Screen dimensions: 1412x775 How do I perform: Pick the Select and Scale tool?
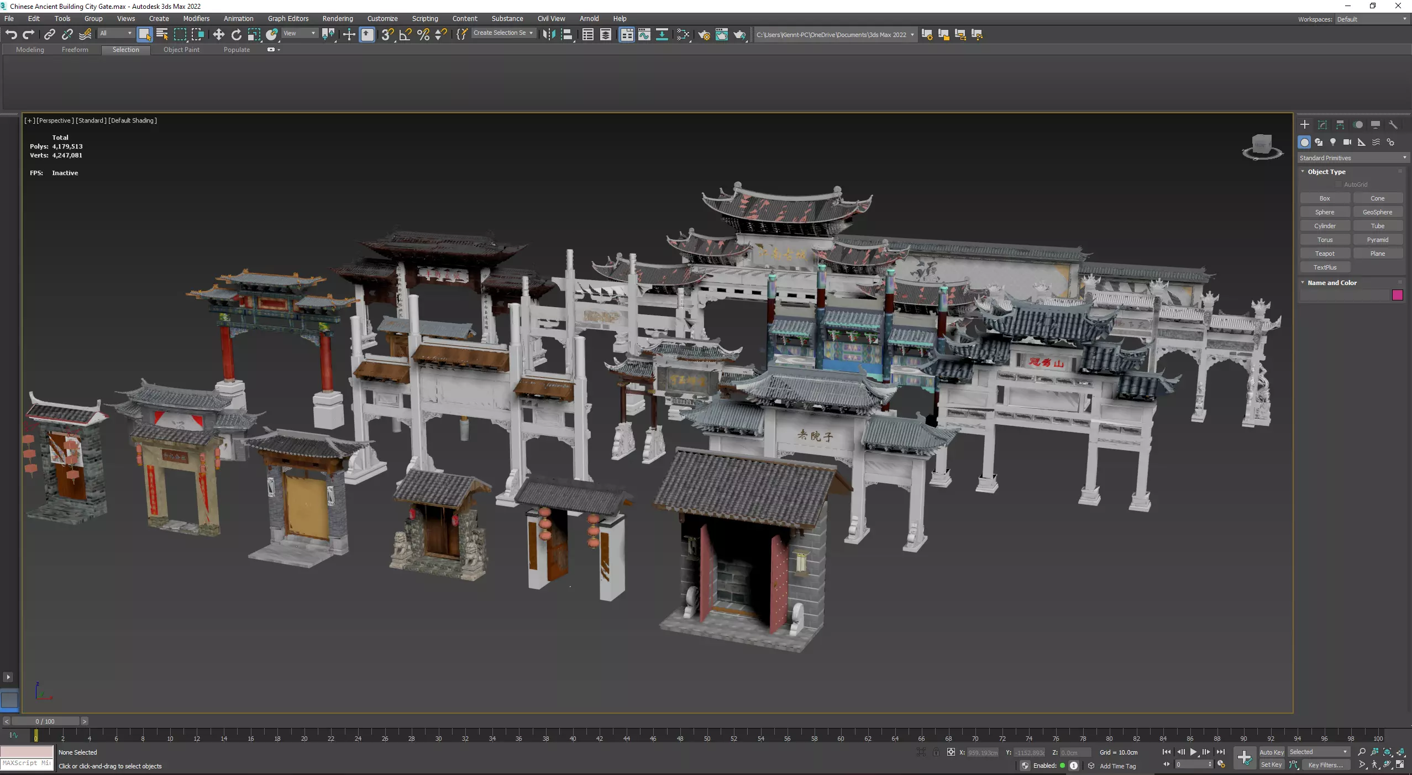pos(254,34)
